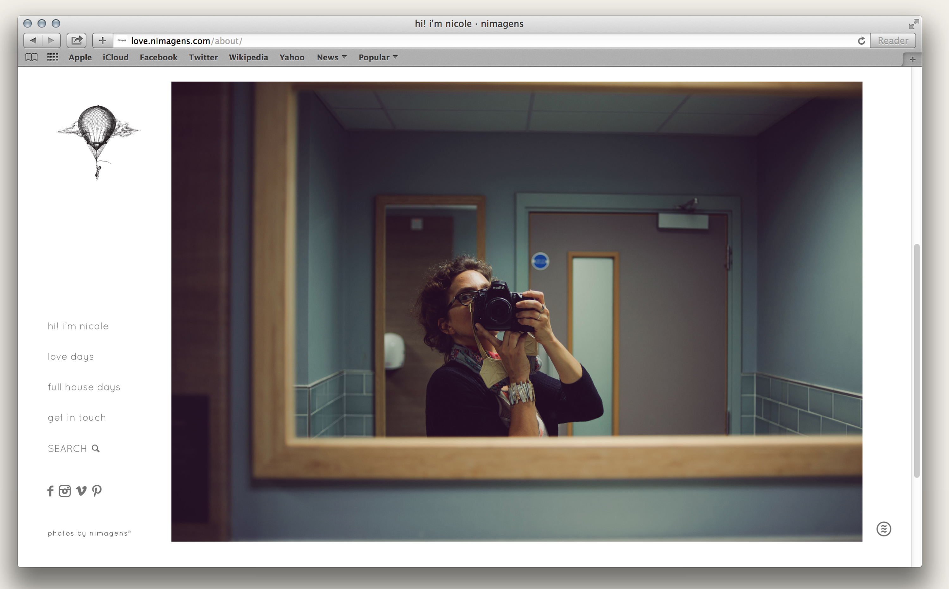The image size is (949, 589).
Task: Expand the News bookmarks dropdown
Action: pyautogui.click(x=332, y=57)
